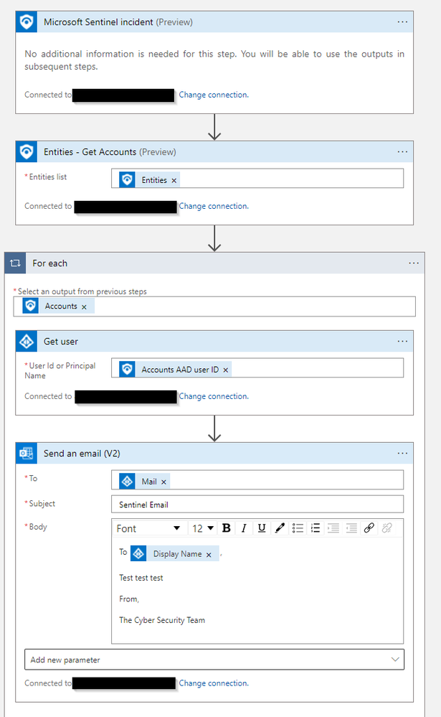Click the remove link icon
The height and width of the screenshot is (717, 441).
point(387,528)
